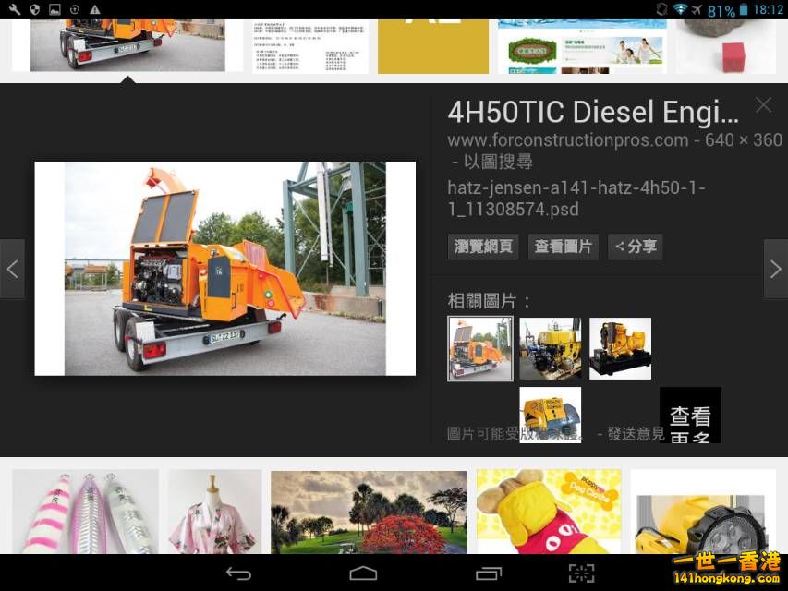788x591 pixels.
Task: Open the 4H50TIC Diesel Engi... title link
Action: pos(593,112)
